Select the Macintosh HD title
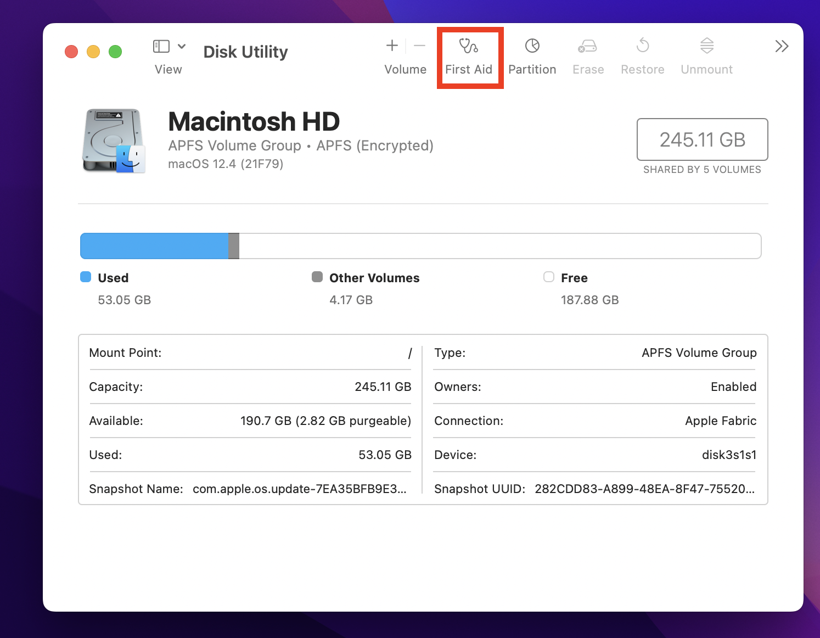This screenshot has width=820, height=638. point(254,121)
